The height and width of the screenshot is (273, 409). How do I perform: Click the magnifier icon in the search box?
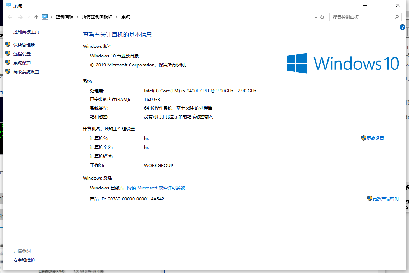pos(396,17)
